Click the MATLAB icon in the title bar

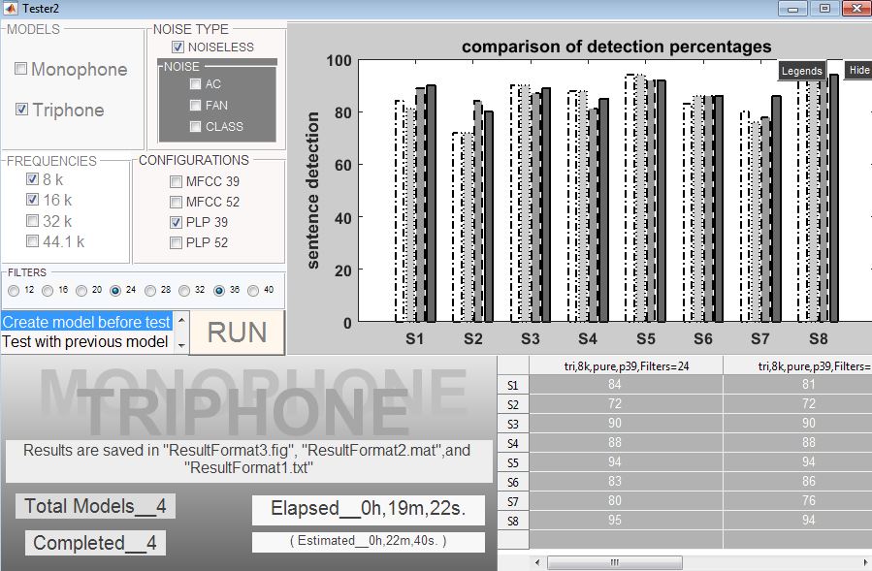pyautogui.click(x=11, y=9)
